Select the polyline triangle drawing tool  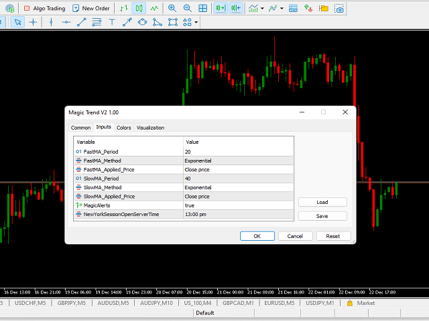[x=158, y=22]
